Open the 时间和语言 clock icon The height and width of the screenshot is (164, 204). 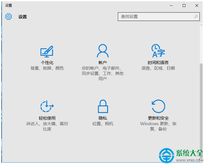click(158, 51)
